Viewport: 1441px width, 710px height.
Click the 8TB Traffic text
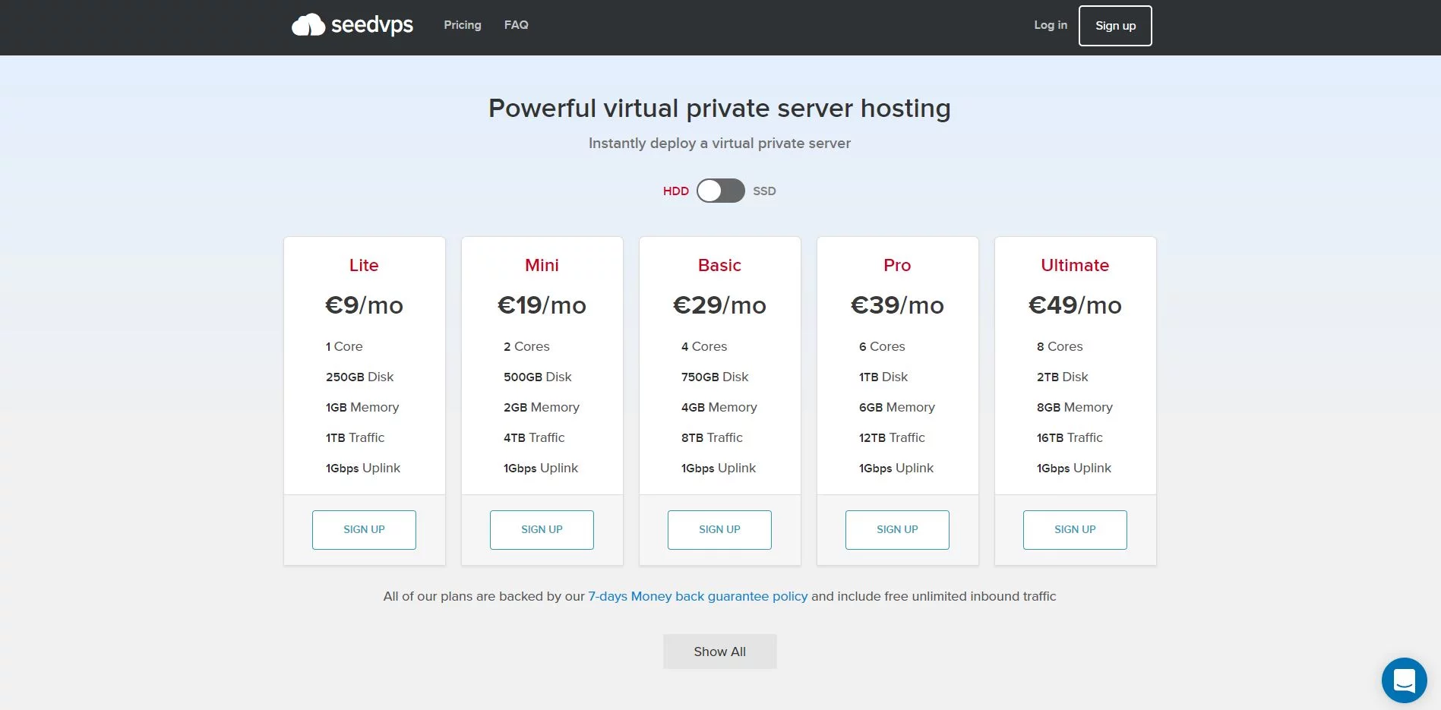[712, 437]
